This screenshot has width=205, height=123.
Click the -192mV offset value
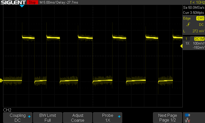[x=198, y=47]
